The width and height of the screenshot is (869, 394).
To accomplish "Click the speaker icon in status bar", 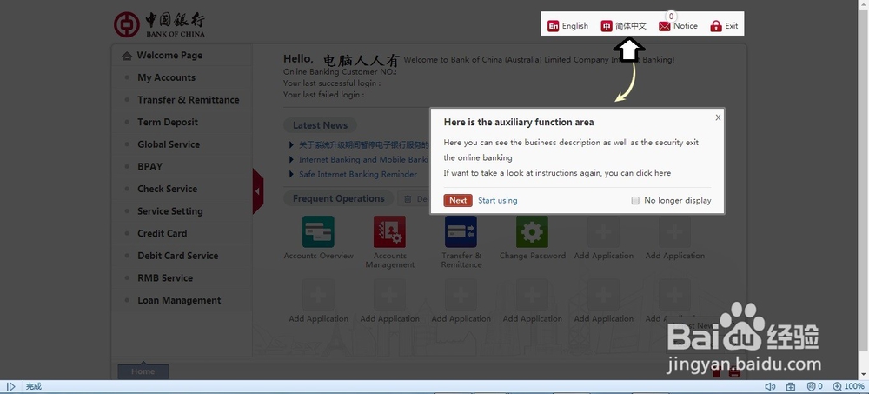I will pos(770,386).
